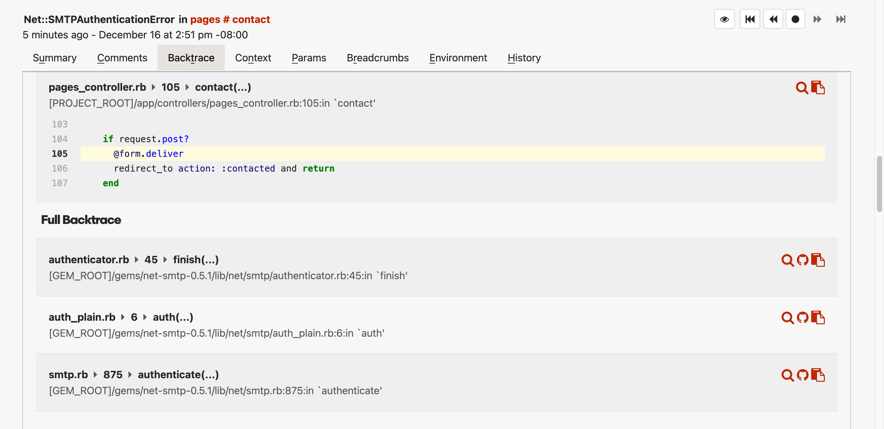View authenticator.rb frame on GitHub
884x429 pixels.
803,260
